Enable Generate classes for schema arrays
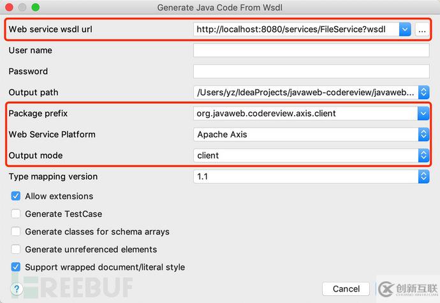The image size is (440, 303). [x=16, y=232]
